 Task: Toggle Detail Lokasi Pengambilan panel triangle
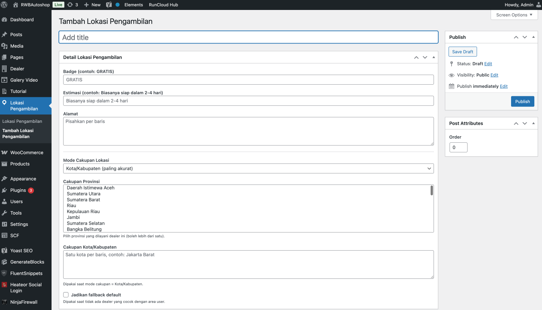click(x=434, y=57)
